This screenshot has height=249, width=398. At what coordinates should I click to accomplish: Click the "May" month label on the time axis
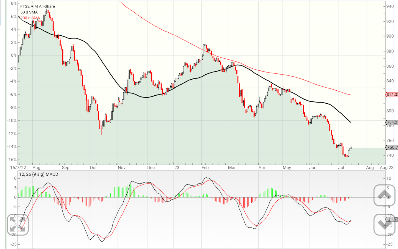tap(287, 167)
